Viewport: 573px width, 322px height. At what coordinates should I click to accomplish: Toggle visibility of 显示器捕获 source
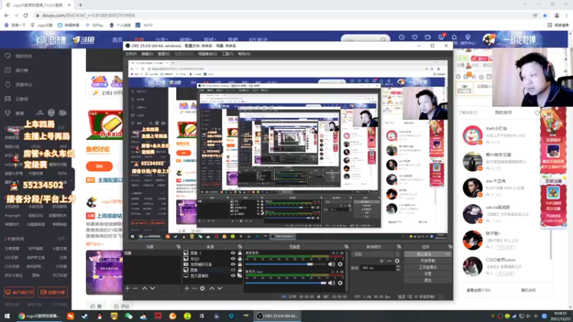233,275
